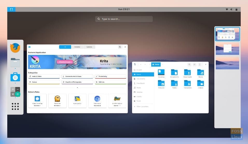Screen dimensions: 248x144
Task: Open the clock showing Sun 23:21
Action: tap(124, 9)
